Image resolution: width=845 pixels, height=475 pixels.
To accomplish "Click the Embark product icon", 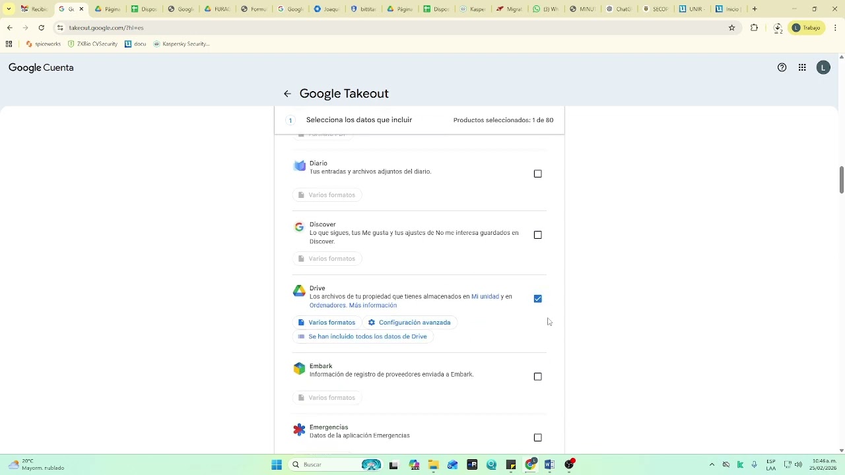I will pyautogui.click(x=300, y=369).
